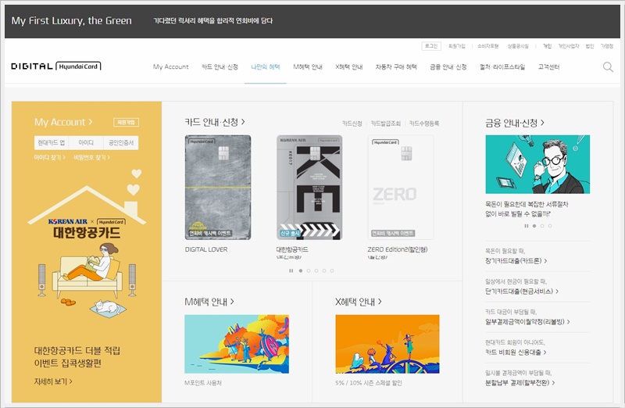The width and height of the screenshot is (625, 408).
Task: Select third card carousel dot
Action: [316, 270]
